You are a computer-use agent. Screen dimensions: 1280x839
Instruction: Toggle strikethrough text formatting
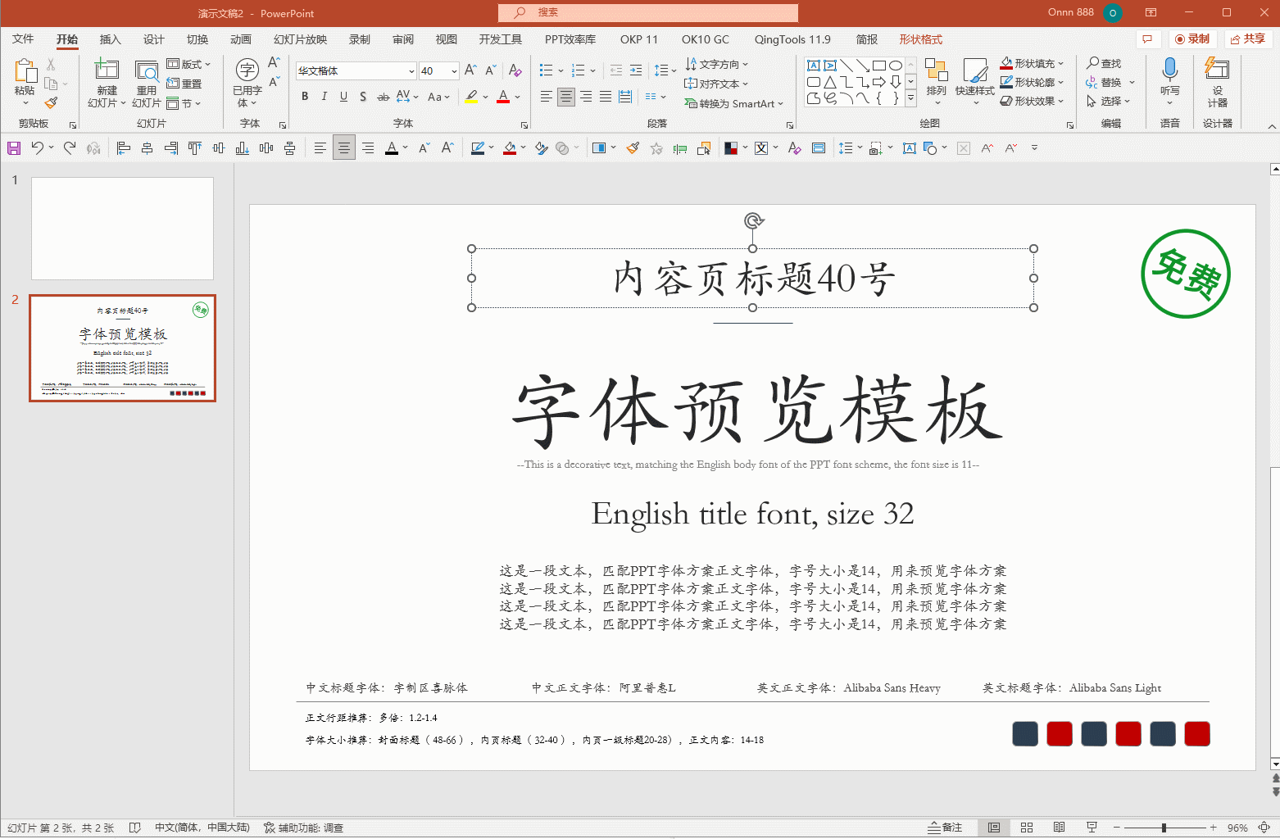coord(383,97)
